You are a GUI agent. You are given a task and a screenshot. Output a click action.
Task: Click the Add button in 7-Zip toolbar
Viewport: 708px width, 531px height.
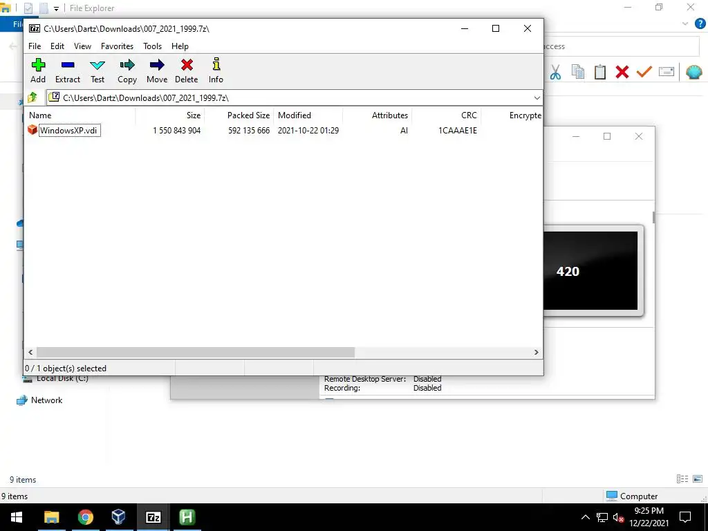click(38, 71)
